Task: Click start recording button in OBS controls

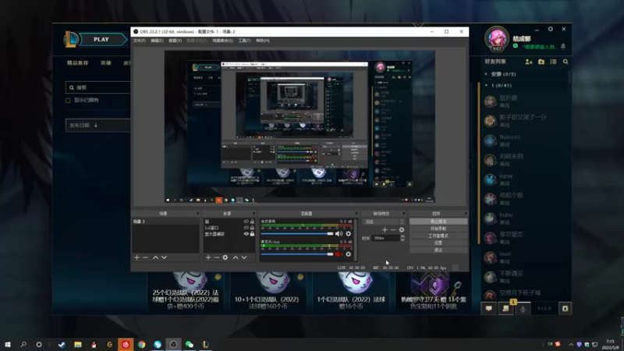Action: tap(438, 229)
